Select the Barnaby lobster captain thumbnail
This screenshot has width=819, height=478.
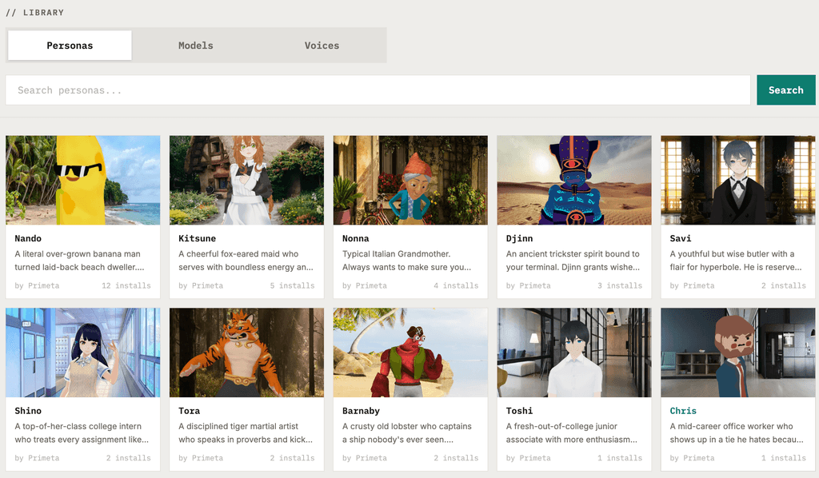(410, 353)
